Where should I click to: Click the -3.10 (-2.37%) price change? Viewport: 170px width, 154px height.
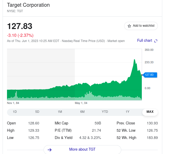tap(20, 35)
